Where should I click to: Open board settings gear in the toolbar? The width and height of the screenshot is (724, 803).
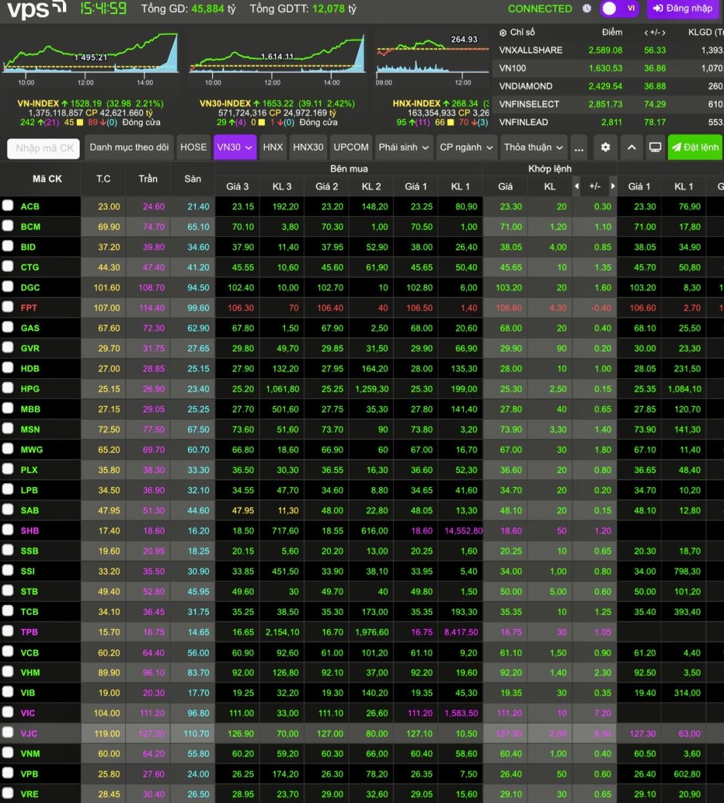coord(606,147)
